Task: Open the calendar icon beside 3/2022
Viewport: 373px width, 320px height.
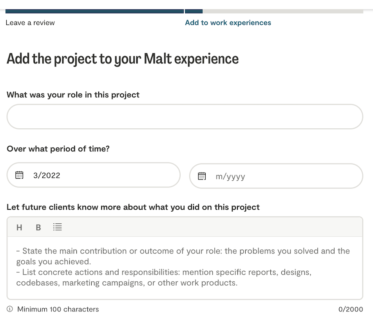Action: coord(19,175)
